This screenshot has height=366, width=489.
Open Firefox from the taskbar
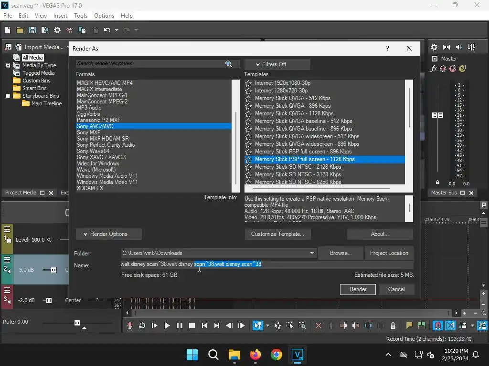tap(255, 355)
